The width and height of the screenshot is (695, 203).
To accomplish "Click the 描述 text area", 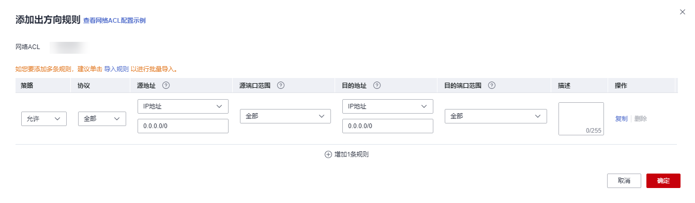I will 581,119.
